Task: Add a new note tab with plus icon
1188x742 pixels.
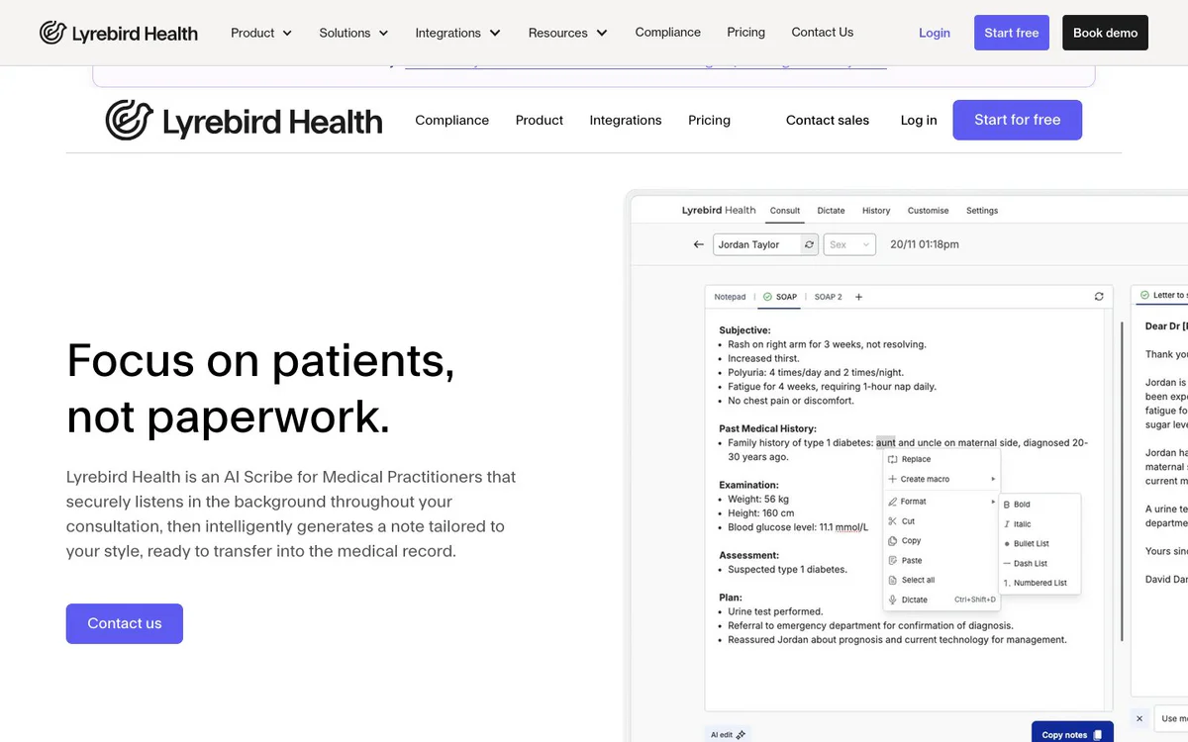Action: coord(858,297)
